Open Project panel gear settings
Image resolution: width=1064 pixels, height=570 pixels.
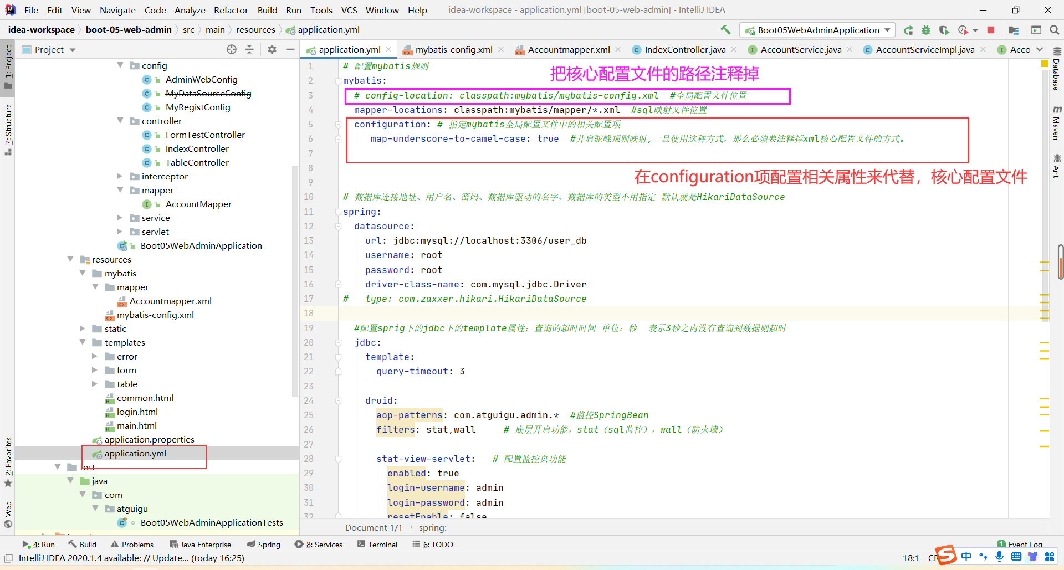tap(272, 49)
